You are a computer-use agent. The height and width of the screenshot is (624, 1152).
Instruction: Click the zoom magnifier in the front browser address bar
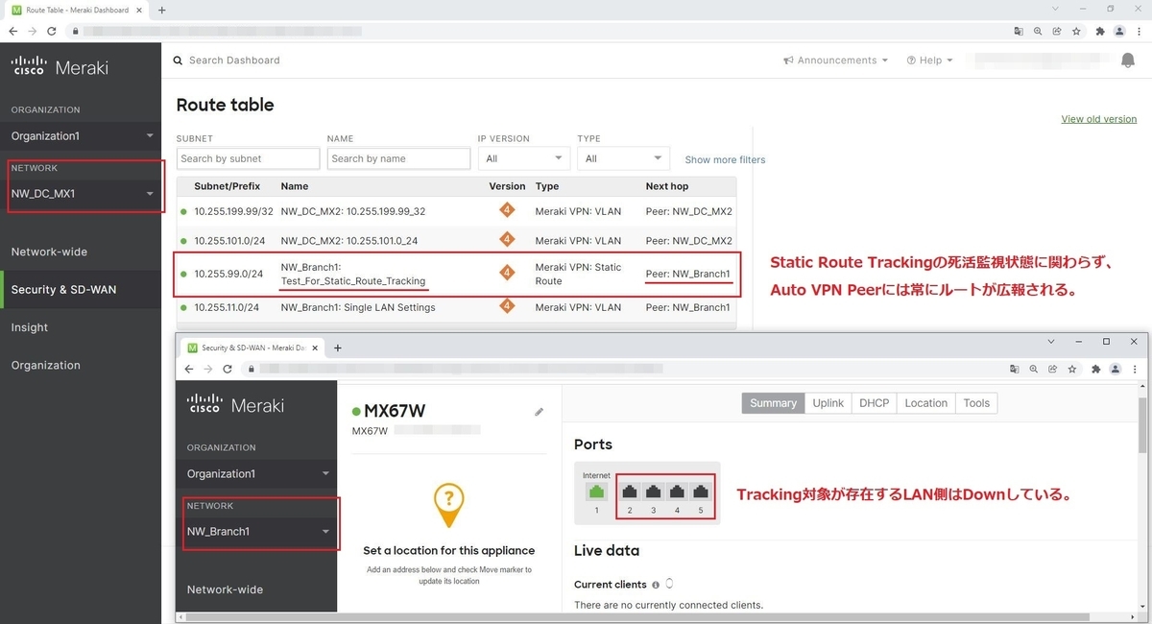tap(1035, 369)
